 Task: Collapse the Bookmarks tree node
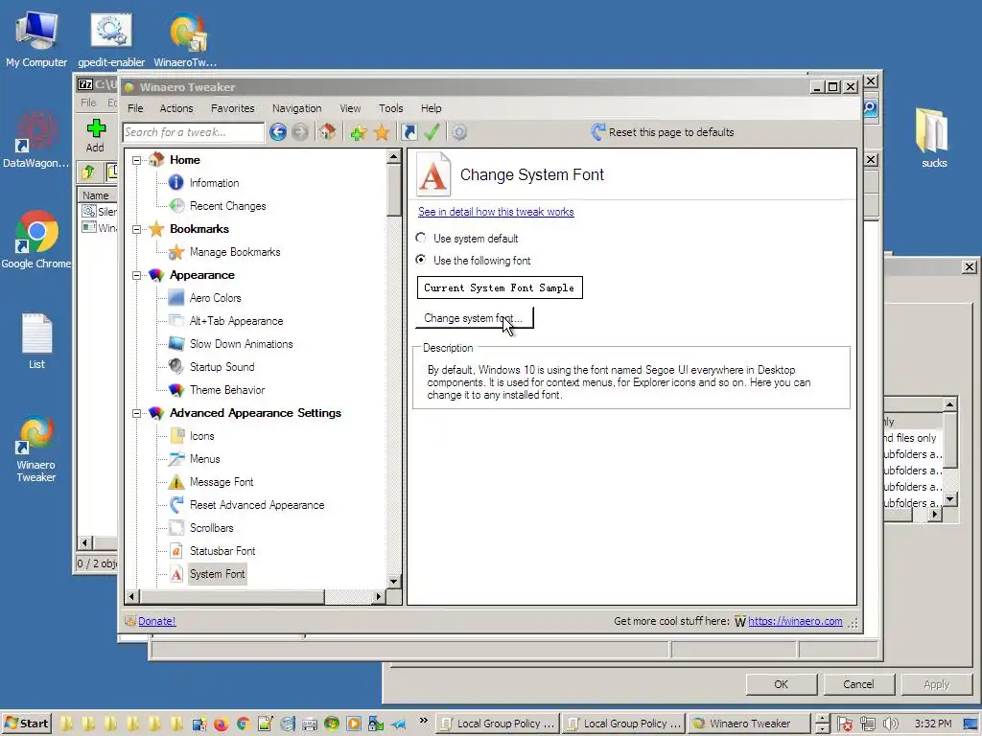136,229
